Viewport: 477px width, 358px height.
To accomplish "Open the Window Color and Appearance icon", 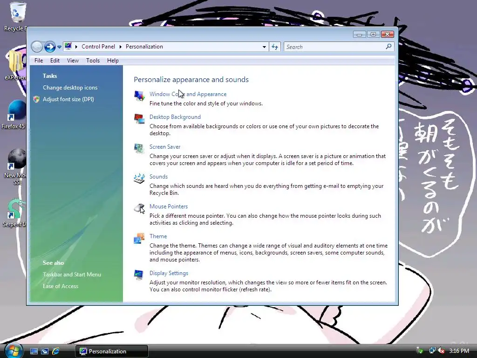I will point(139,96).
